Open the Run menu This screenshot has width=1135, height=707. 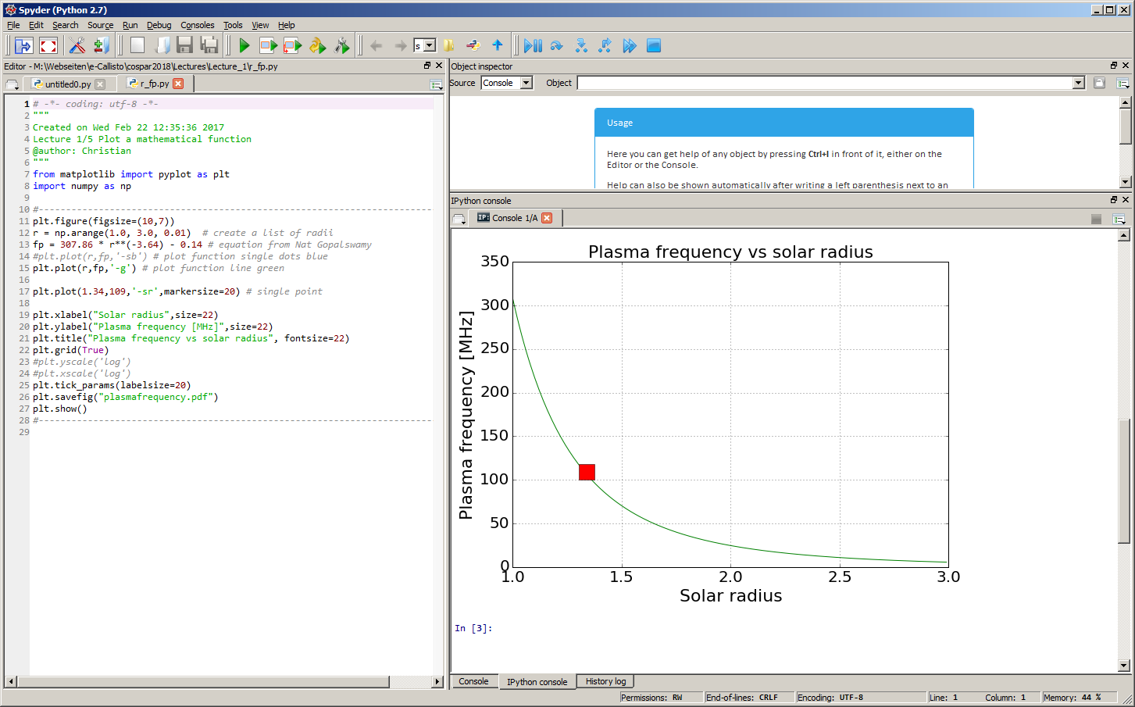tap(130, 25)
